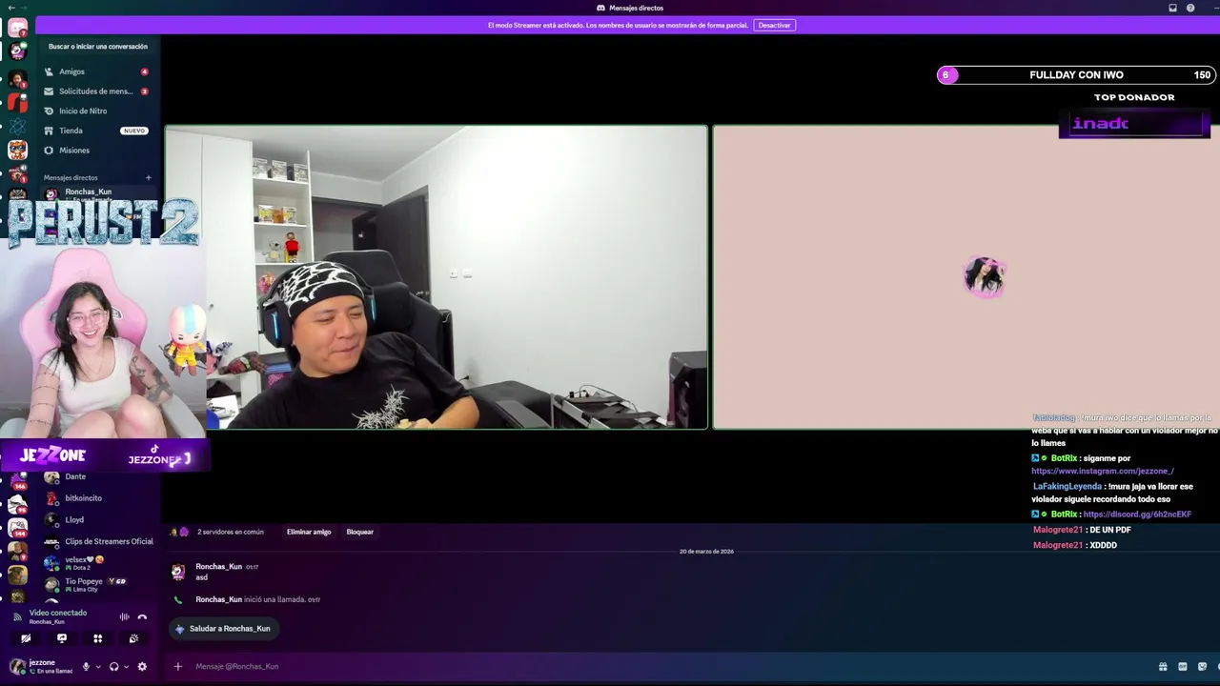Open sticker picker in message bar

tap(1202, 666)
